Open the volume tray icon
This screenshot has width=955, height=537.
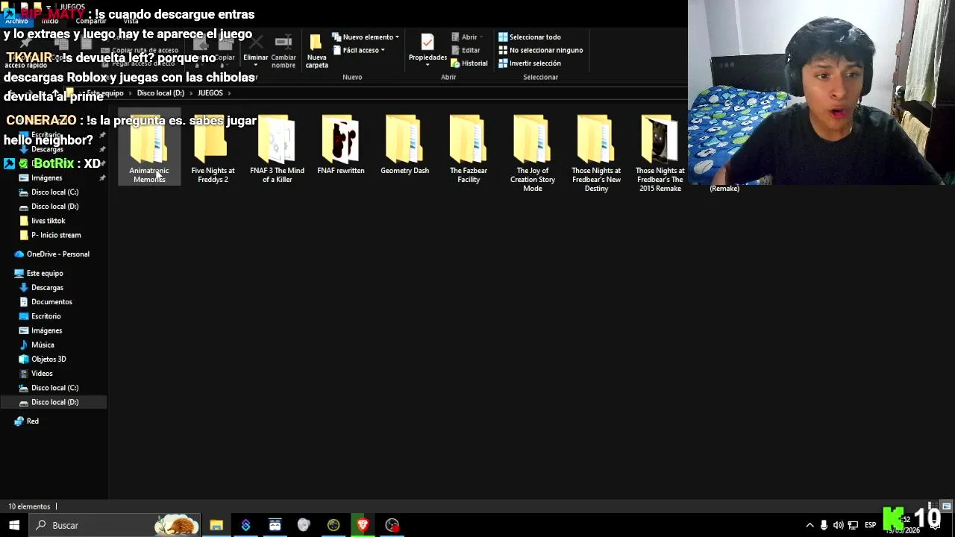click(838, 525)
